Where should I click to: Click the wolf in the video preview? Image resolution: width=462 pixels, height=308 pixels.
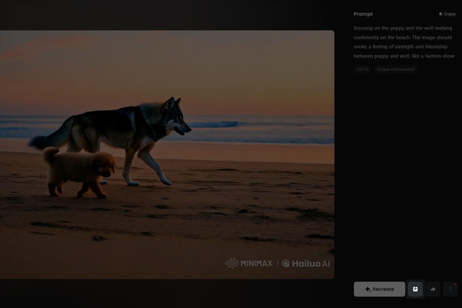127,131
